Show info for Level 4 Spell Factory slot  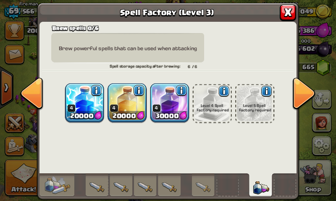(224, 91)
